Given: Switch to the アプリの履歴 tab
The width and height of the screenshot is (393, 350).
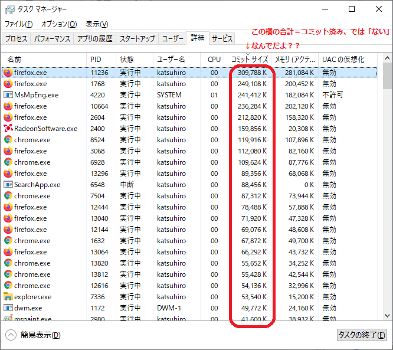Looking at the screenshot, I should click(x=95, y=38).
